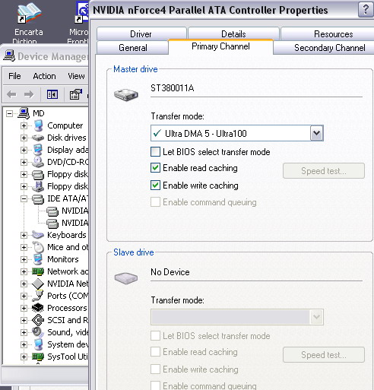Open the Action menu in Device Manager
The image size is (374, 390).
pos(44,76)
